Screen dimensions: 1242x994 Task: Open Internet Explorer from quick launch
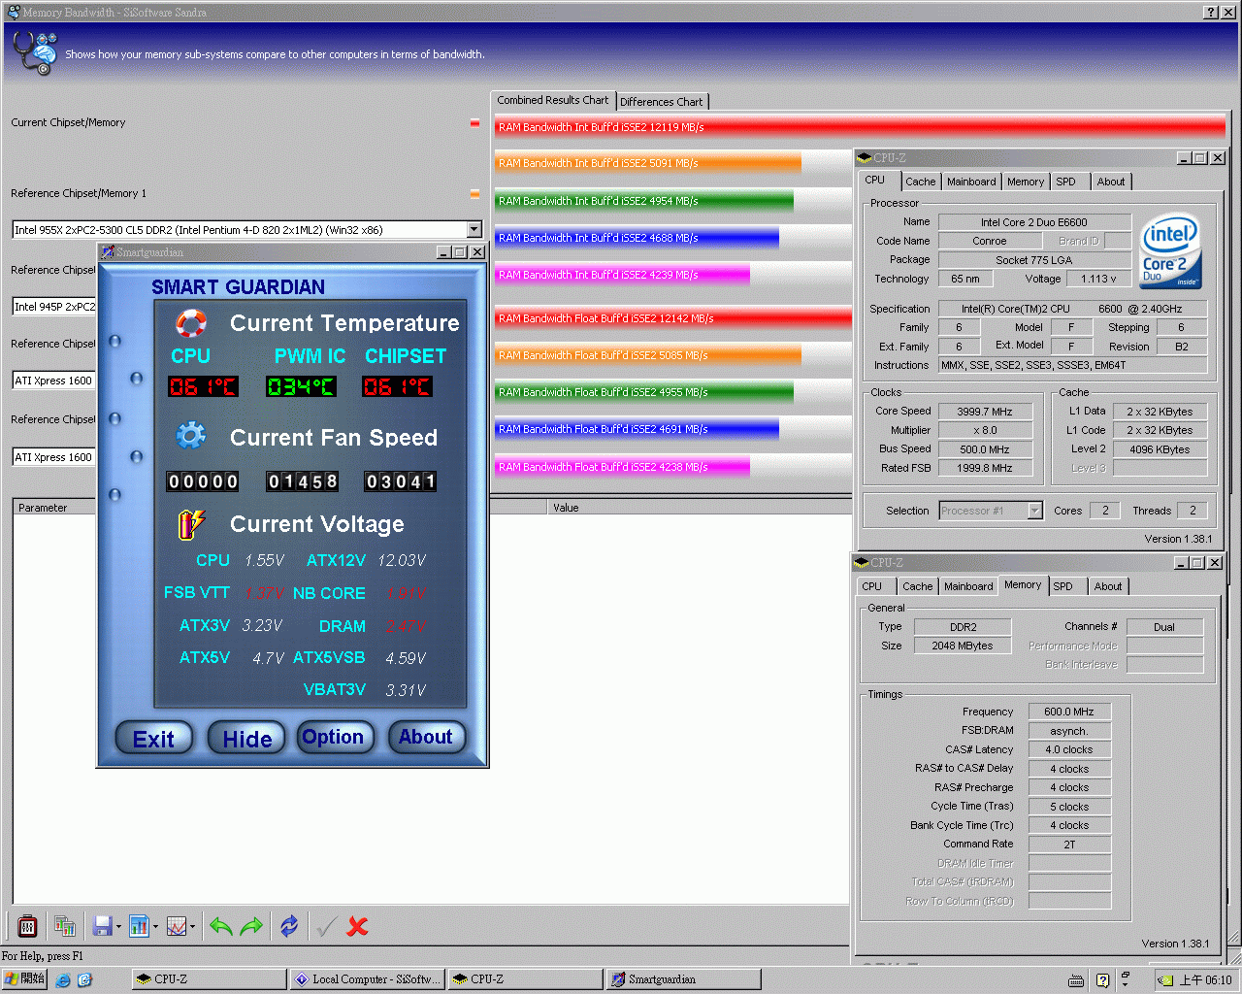[x=63, y=979]
